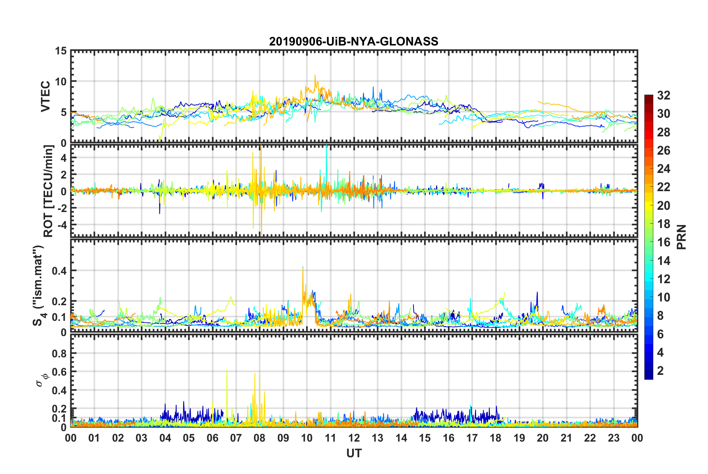Click the 23 hour tick on UT axis

[x=614, y=438]
